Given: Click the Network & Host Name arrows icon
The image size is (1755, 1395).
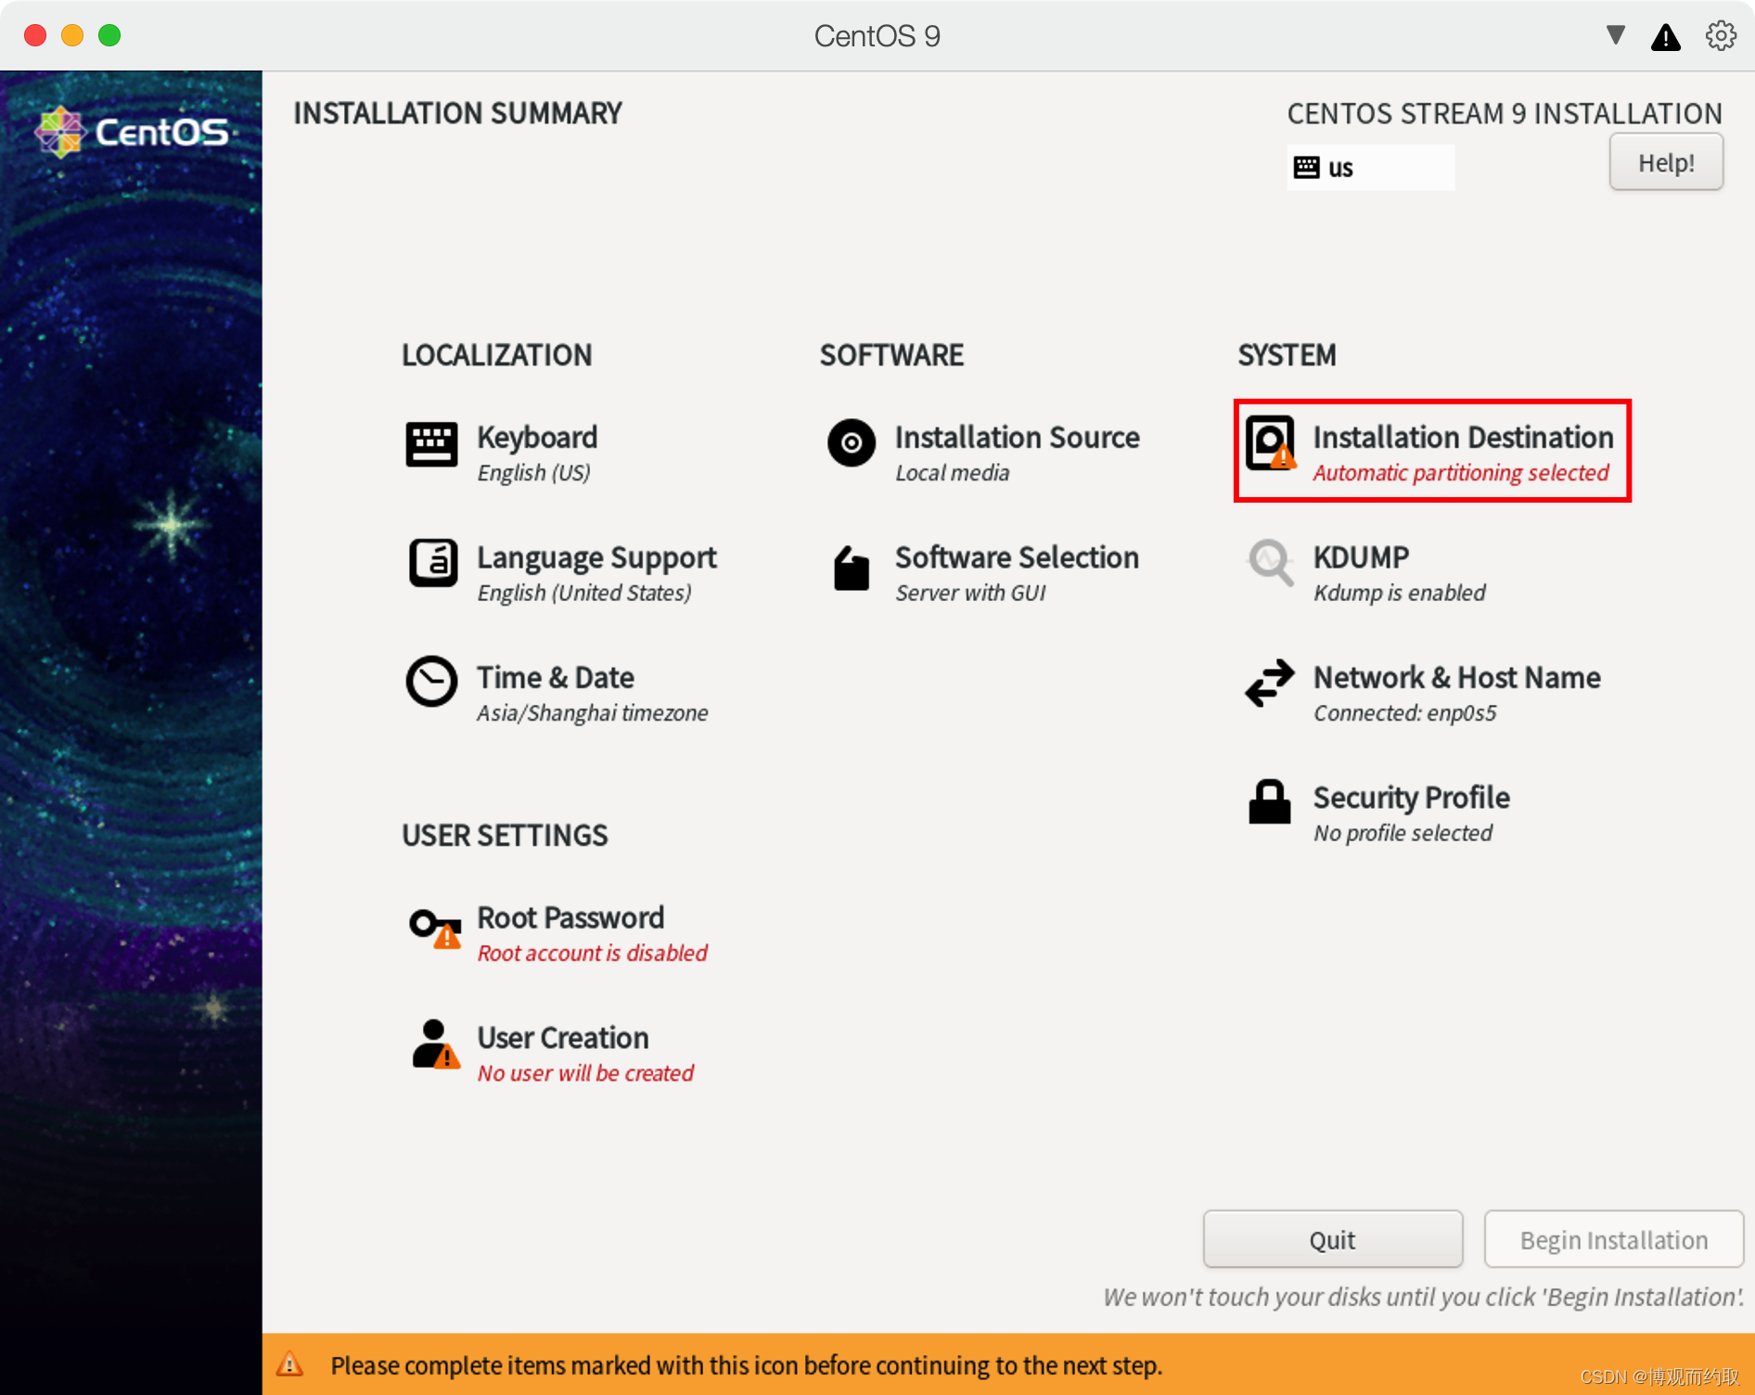Looking at the screenshot, I should 1270,683.
